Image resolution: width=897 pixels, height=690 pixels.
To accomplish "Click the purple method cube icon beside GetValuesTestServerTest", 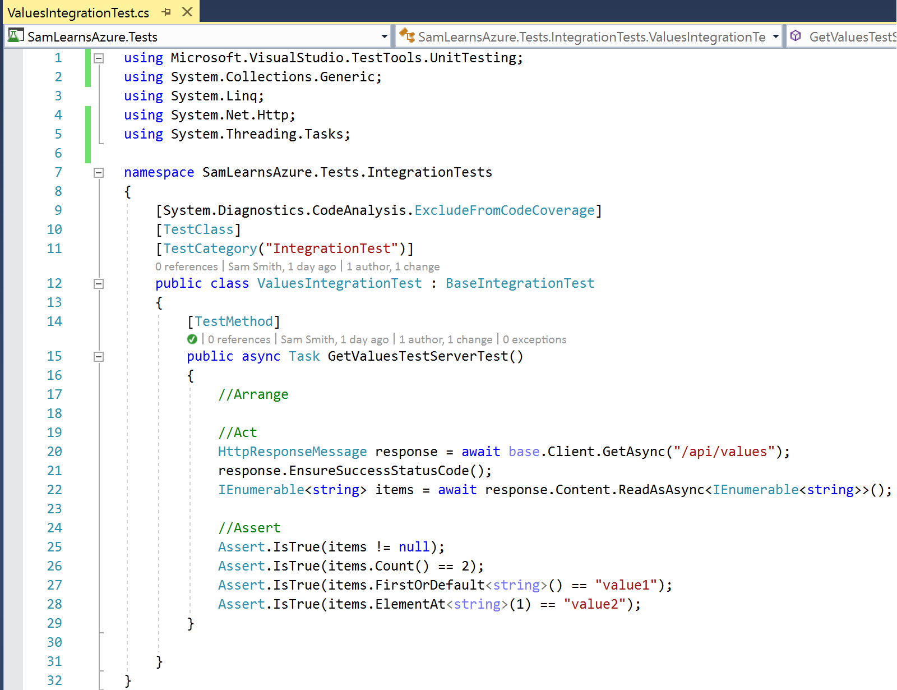I will [796, 36].
